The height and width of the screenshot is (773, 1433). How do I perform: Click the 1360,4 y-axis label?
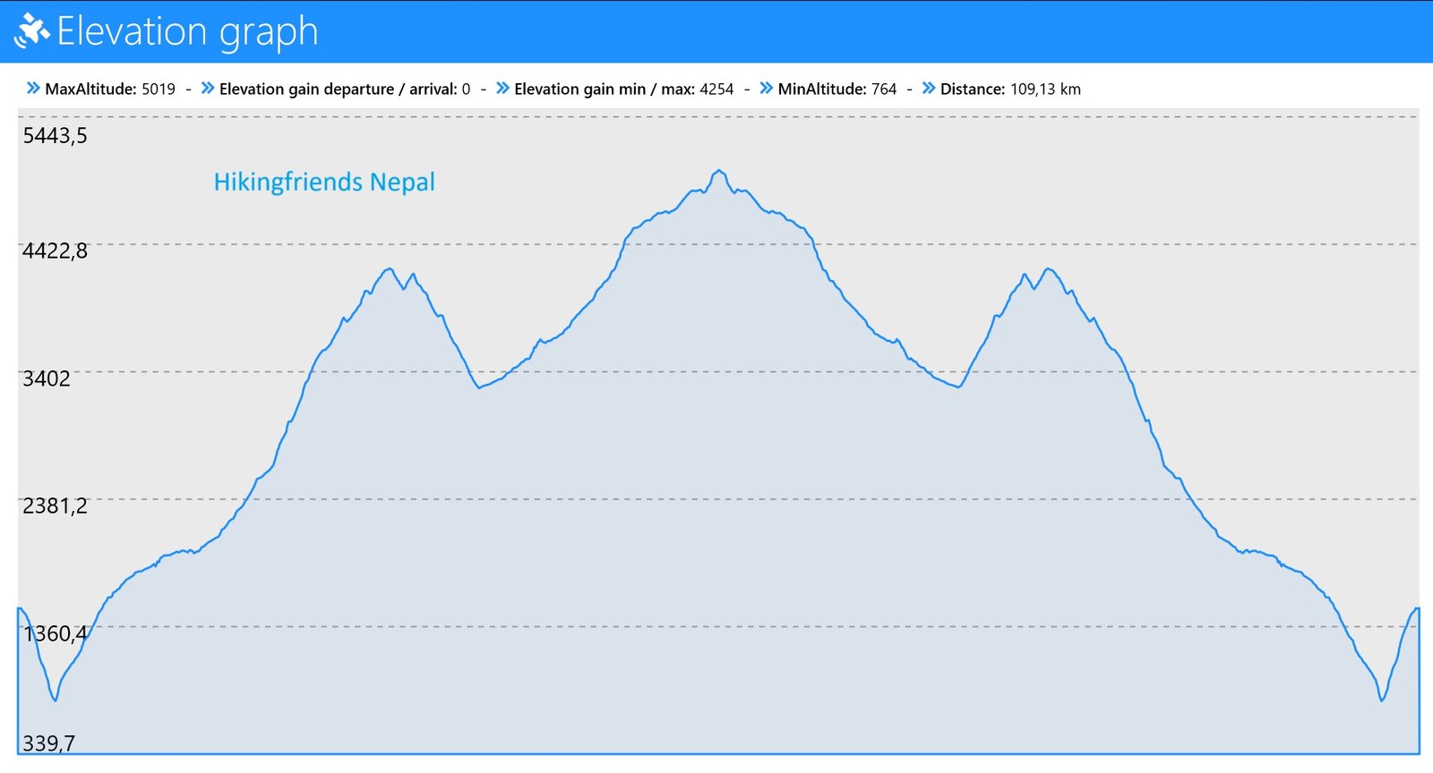[x=56, y=634]
